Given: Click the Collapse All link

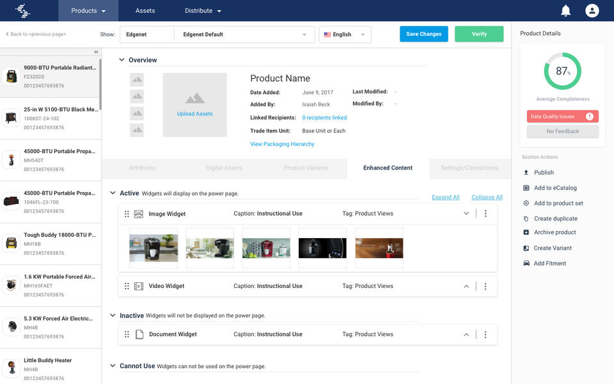Looking at the screenshot, I should coord(487,197).
